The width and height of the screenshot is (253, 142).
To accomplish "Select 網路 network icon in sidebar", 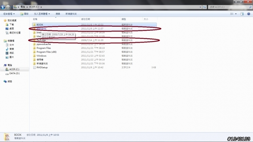I will pyautogui.click(x=5, y=82).
